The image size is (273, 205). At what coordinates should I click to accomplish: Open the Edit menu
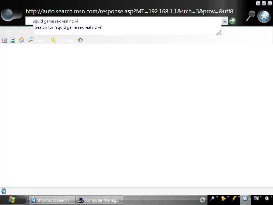pos(24,31)
